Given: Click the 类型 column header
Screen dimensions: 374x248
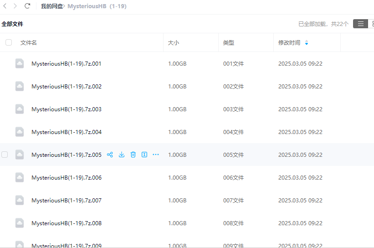Looking at the screenshot, I should (229, 42).
